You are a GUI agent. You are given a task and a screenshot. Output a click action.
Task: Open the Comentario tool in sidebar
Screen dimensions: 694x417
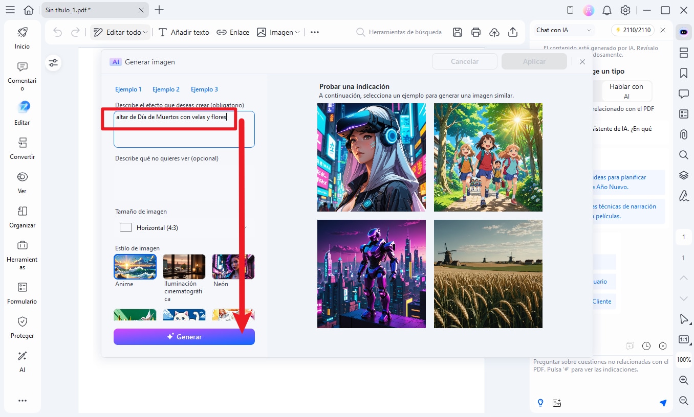22,74
